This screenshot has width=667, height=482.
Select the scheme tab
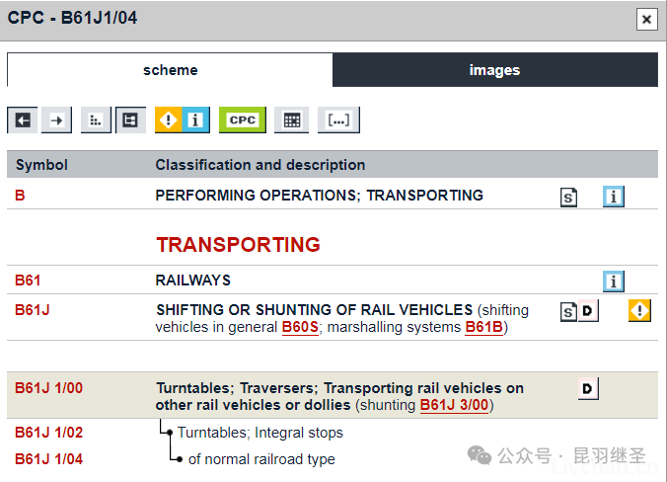coord(170,70)
